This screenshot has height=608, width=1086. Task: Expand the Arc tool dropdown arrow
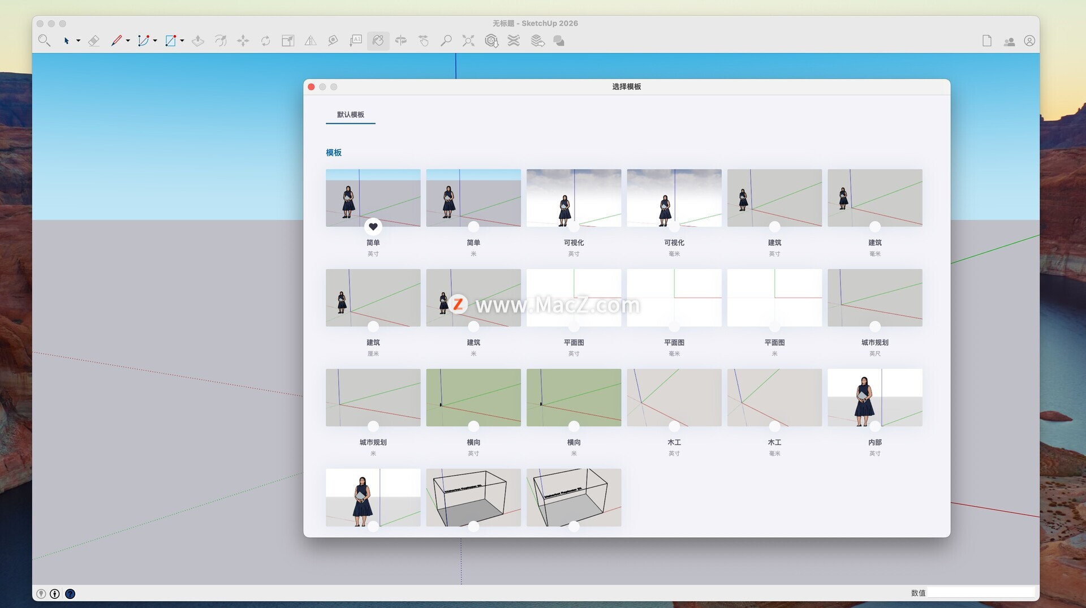pos(155,41)
